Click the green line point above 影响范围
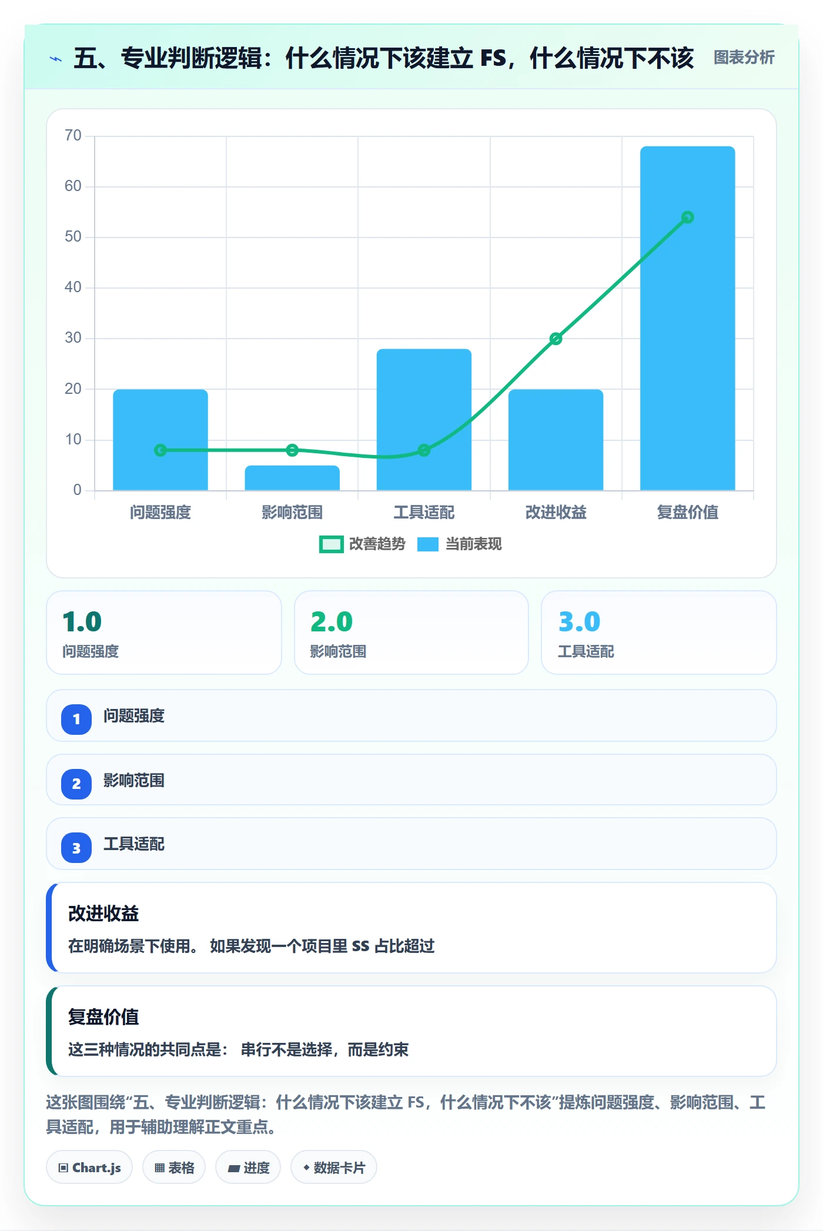The height and width of the screenshot is (1231, 823). click(292, 450)
